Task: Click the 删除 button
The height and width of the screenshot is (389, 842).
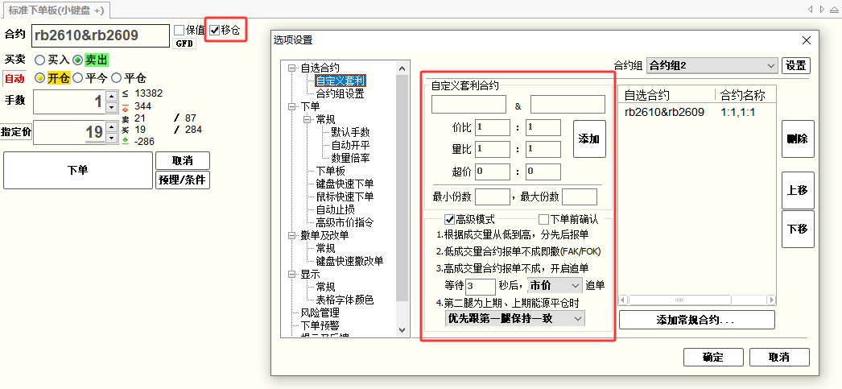Action: [x=798, y=139]
